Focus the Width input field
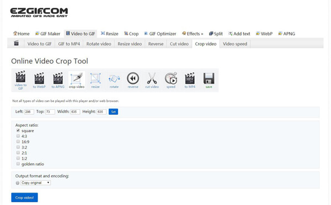The image size is (331, 205). (x=75, y=111)
